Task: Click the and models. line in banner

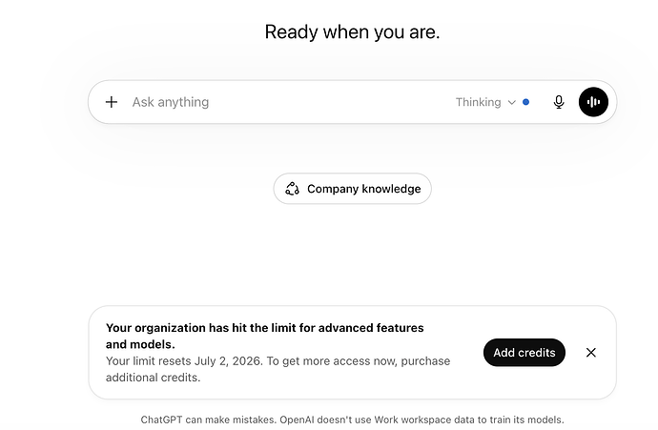Action: point(140,344)
